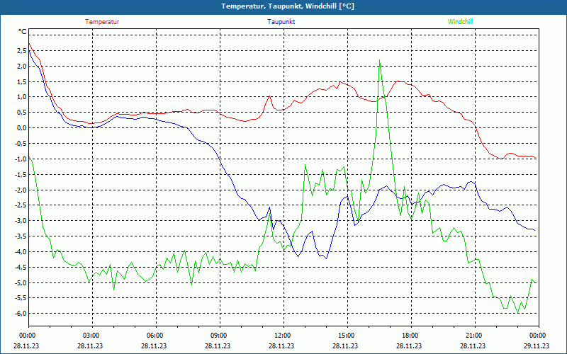
Task: Click the -2,5 value on the y-axis
Action: coord(21,205)
